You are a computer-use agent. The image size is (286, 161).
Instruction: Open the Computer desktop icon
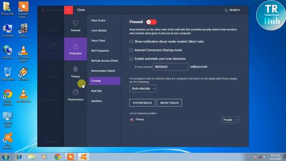8,30
